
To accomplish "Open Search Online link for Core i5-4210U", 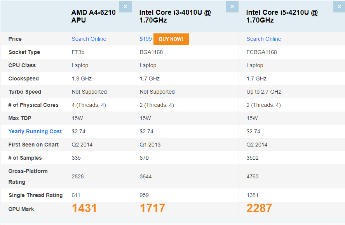I will click(264, 39).
